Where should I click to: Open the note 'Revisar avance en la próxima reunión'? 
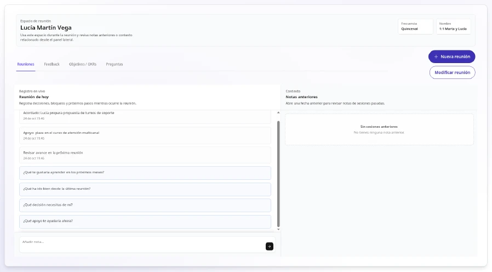click(145, 155)
